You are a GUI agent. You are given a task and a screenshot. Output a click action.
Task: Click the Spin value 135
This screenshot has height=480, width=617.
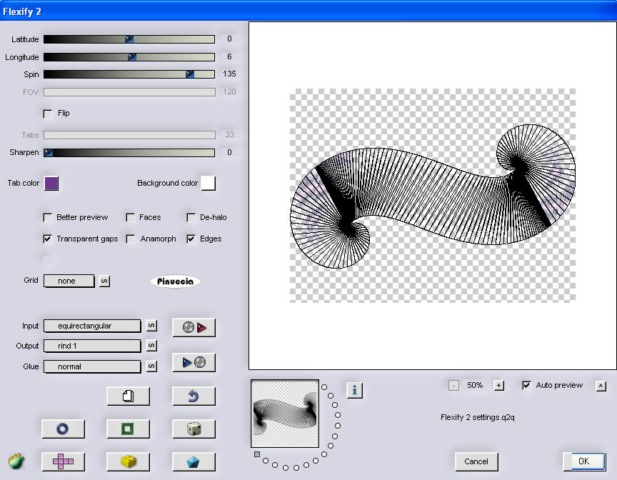[229, 74]
